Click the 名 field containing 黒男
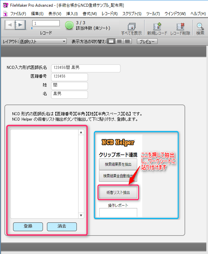Screen dimensions: 208x254 [x=69, y=95]
